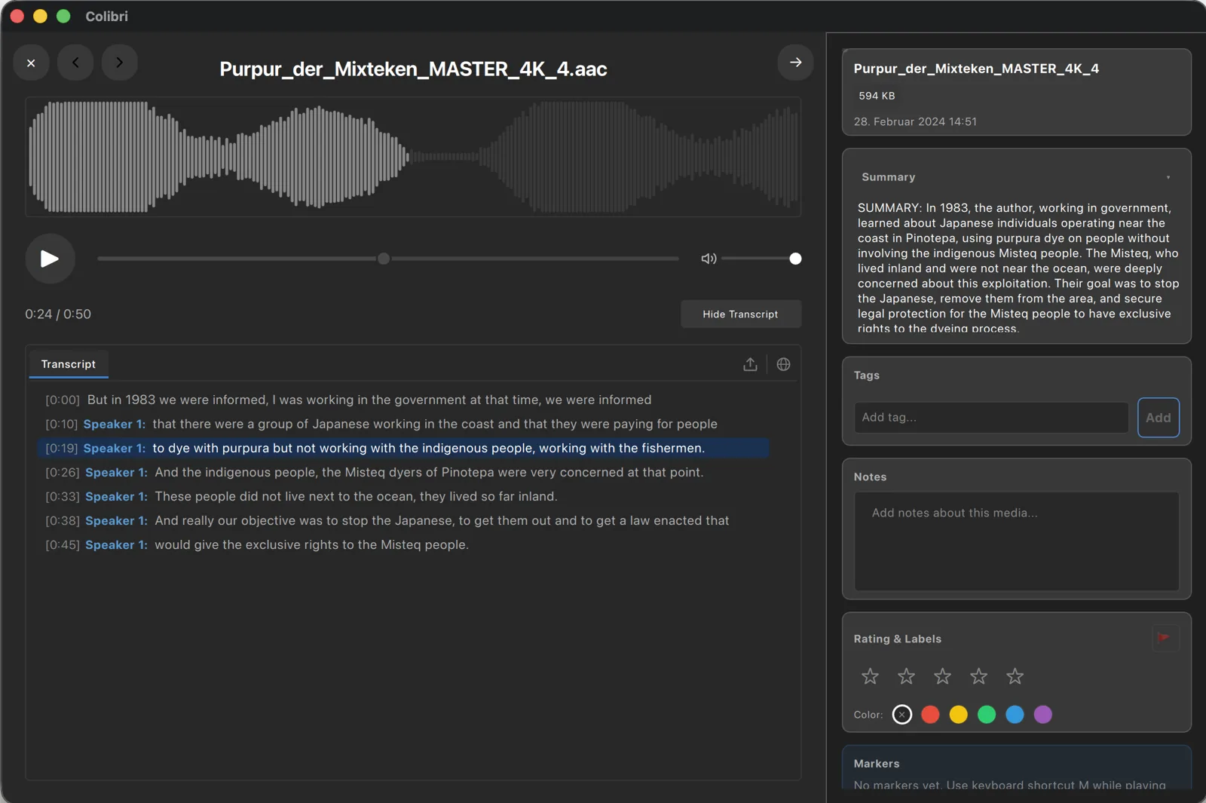
Task: Apply the red color label
Action: pyautogui.click(x=930, y=714)
